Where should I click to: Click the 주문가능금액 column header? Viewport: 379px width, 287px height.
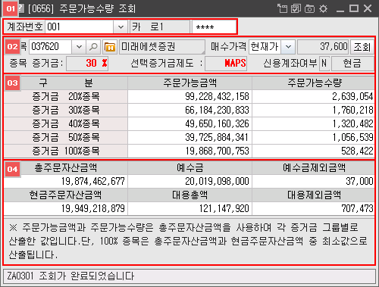click(x=189, y=83)
